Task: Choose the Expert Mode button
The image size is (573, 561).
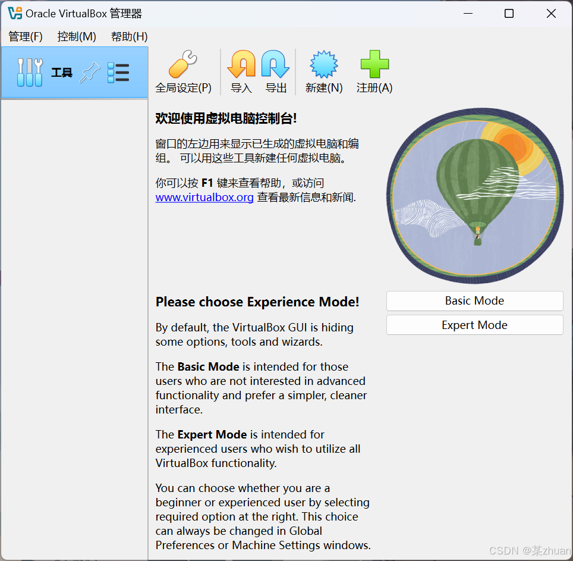Action: point(475,325)
